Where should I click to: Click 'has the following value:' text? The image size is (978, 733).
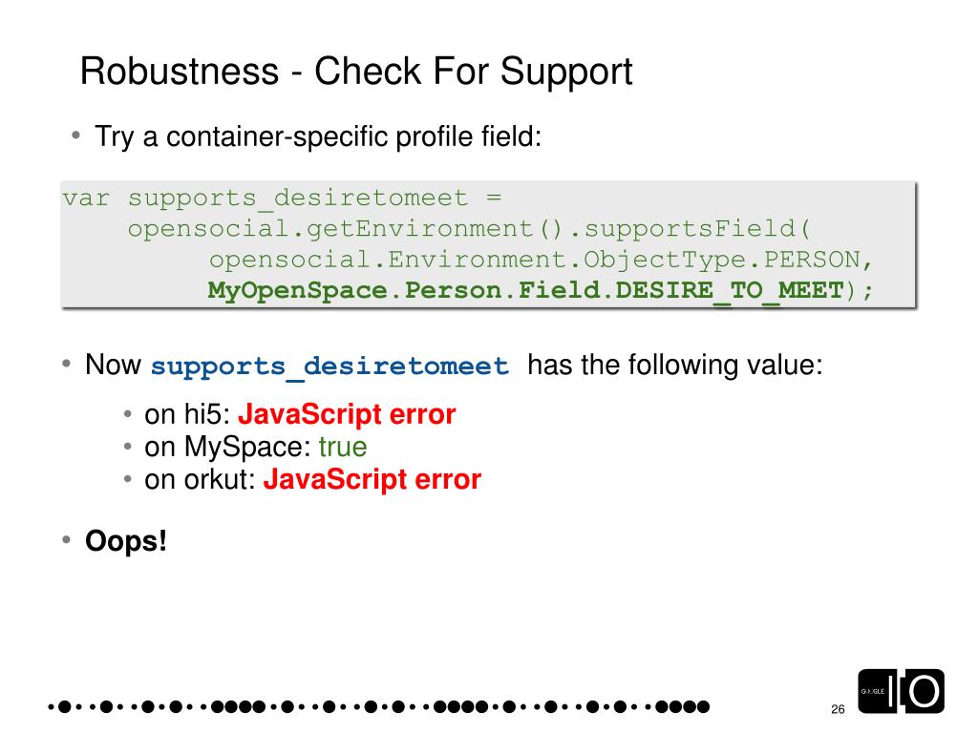[675, 365]
